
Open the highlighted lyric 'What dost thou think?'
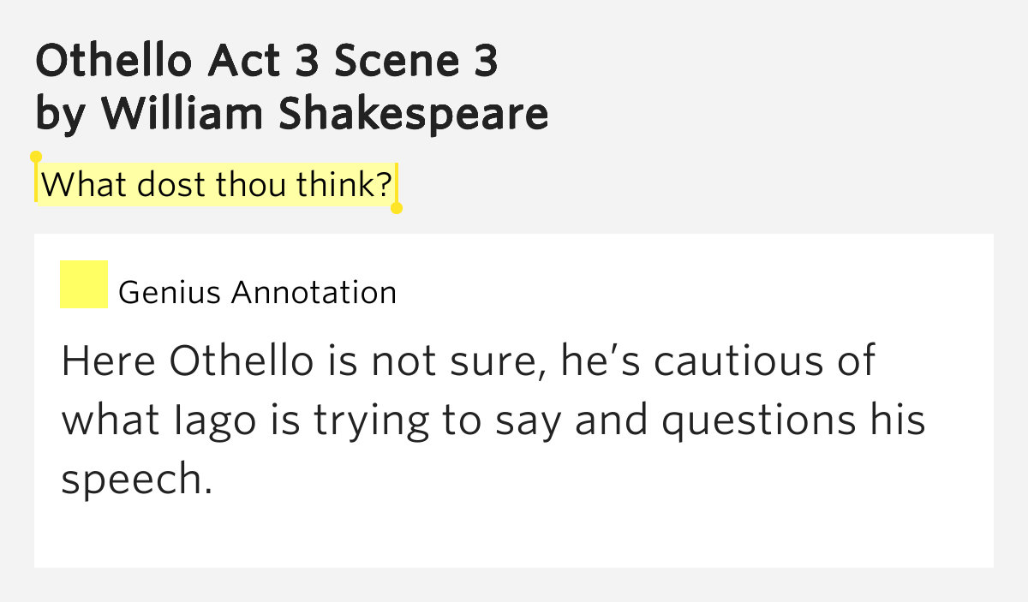[217, 183]
